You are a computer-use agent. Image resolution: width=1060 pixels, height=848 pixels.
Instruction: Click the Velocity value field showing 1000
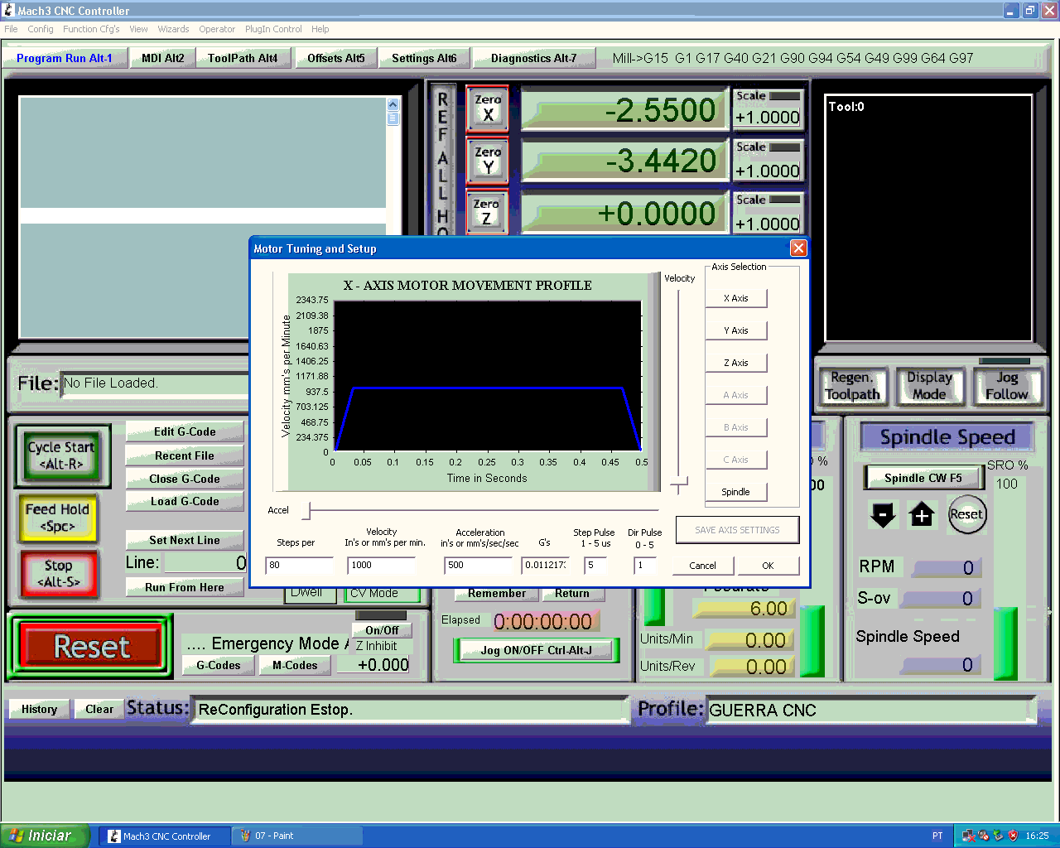coord(382,565)
